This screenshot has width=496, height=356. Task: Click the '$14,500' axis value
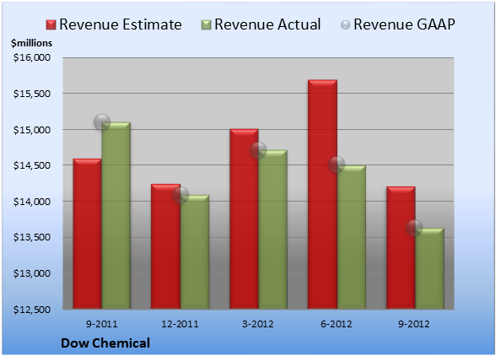pos(32,165)
